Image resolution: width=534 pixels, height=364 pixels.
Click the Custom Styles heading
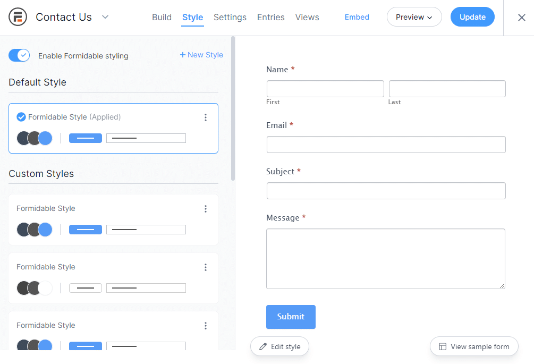[41, 174]
